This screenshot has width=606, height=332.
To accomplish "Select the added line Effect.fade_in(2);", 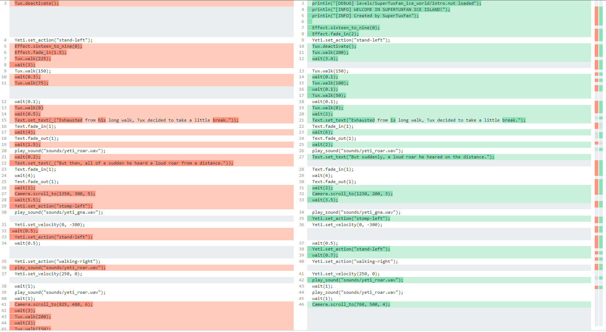I will [335, 34].
